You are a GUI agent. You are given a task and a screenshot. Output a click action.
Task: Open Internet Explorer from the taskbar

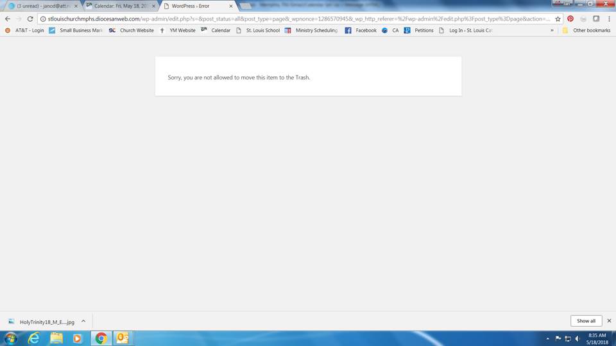click(33, 338)
